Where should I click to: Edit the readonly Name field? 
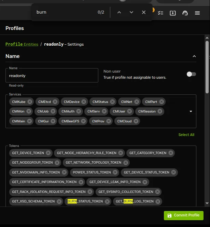click(52, 75)
